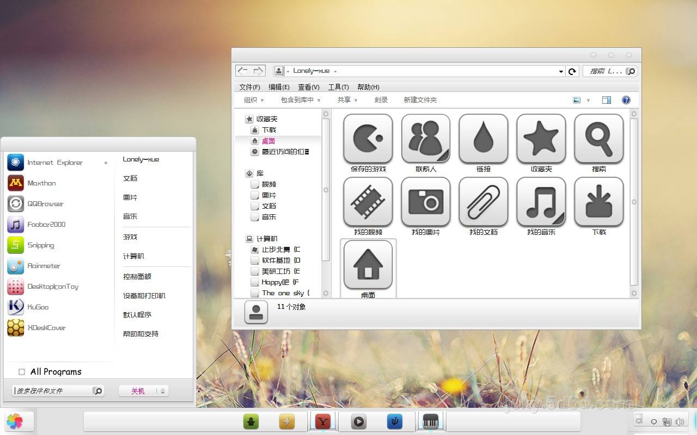Open the 保存的游戏 folder icon
The width and height of the screenshot is (697, 435).
coord(368,139)
